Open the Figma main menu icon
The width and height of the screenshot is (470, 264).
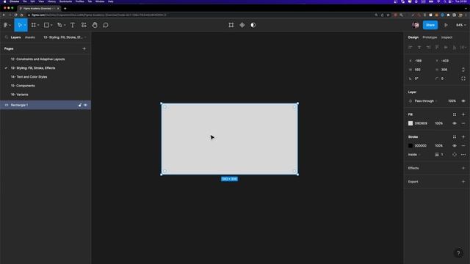tap(5, 25)
